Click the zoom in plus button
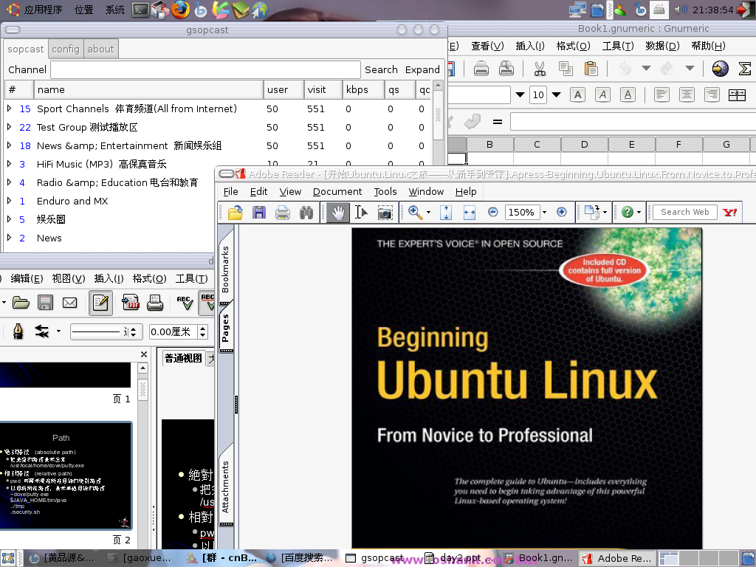The image size is (756, 567). pos(562,212)
